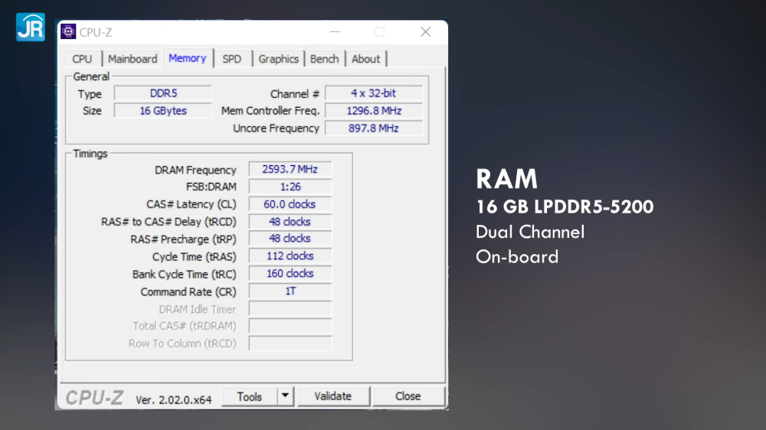766x430 pixels.
Task: Open the About tab
Action: point(365,59)
